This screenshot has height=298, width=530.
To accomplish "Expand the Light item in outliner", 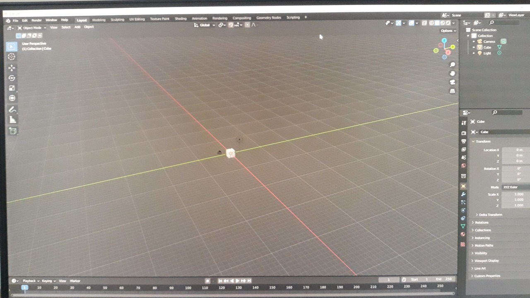I will coord(474,53).
